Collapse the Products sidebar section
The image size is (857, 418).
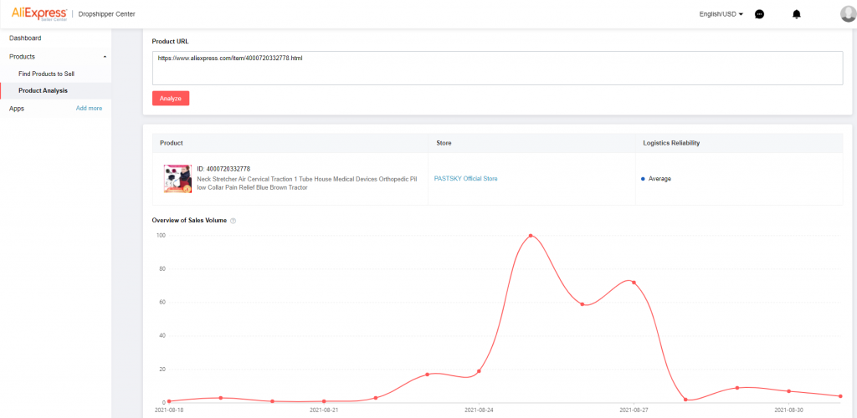[105, 56]
